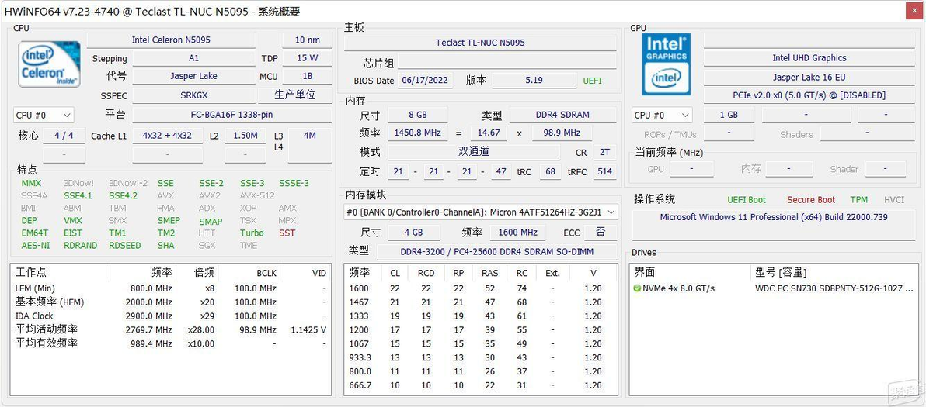The height and width of the screenshot is (407, 926).
Task: Click the 1.1425 V VID value
Action: [308, 329]
